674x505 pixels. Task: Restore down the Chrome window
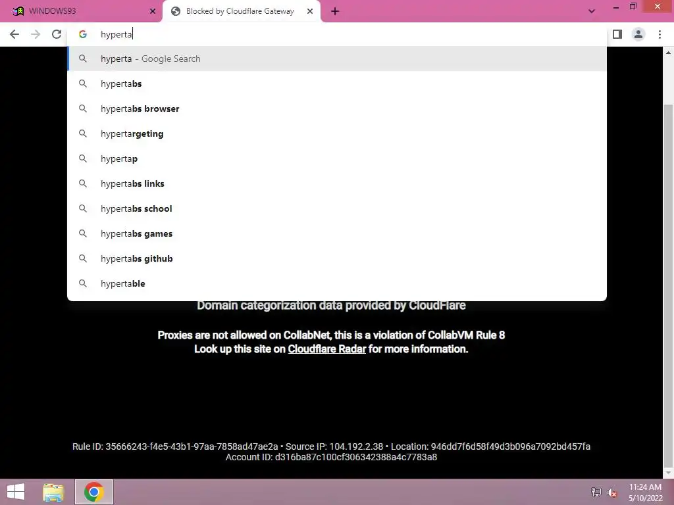click(x=633, y=7)
